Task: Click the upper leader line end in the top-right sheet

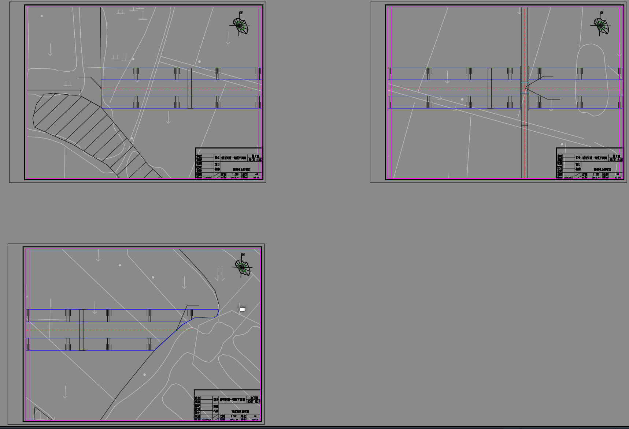Action: click(x=548, y=76)
